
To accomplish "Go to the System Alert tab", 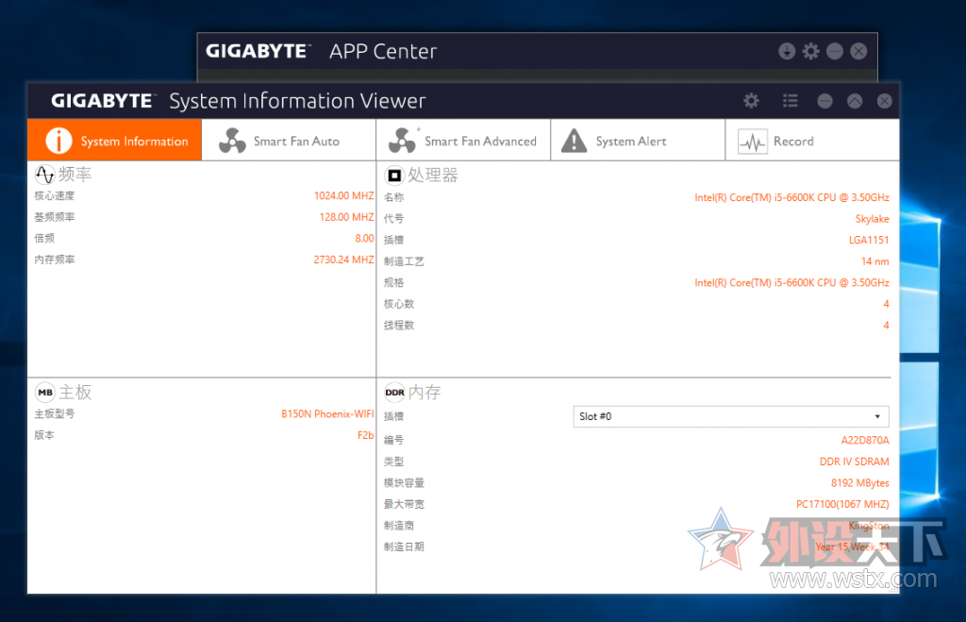I will pyautogui.click(x=638, y=141).
